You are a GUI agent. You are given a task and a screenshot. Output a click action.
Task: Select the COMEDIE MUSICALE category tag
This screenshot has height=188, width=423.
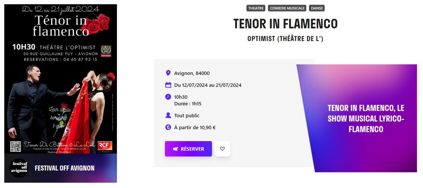(x=287, y=8)
